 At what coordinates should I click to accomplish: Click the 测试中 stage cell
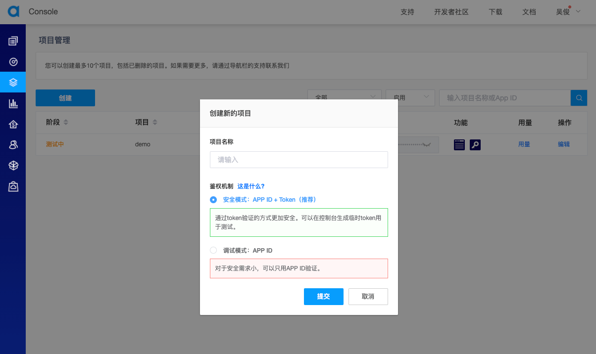tap(55, 144)
